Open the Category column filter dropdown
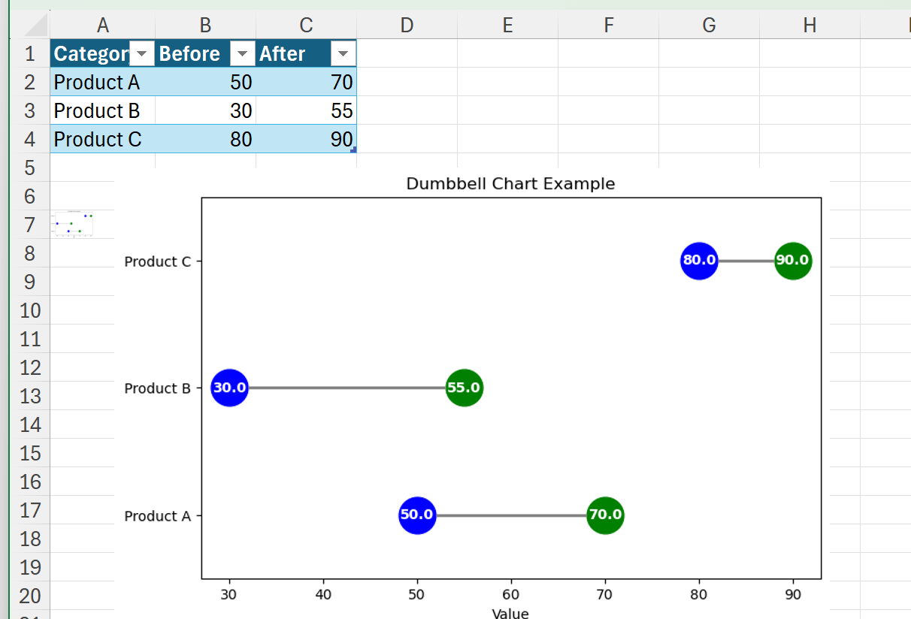The image size is (911, 619). (141, 54)
